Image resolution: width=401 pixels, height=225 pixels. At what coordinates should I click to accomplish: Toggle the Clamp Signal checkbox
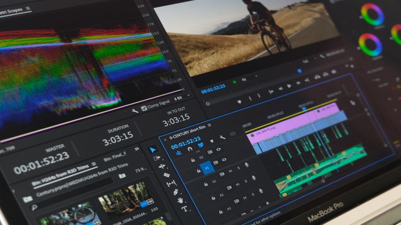pyautogui.click(x=144, y=108)
